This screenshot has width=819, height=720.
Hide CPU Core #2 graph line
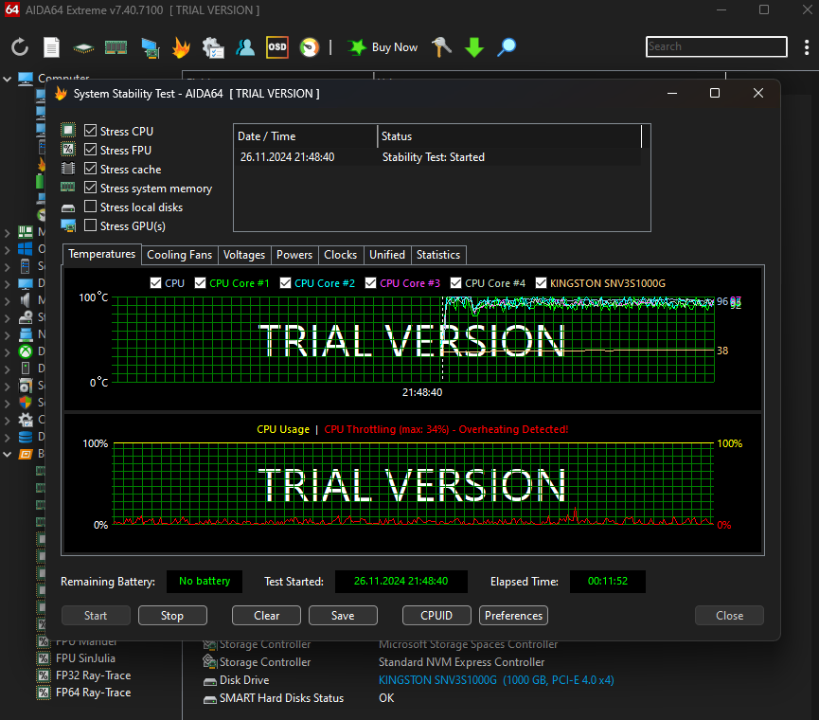(285, 282)
